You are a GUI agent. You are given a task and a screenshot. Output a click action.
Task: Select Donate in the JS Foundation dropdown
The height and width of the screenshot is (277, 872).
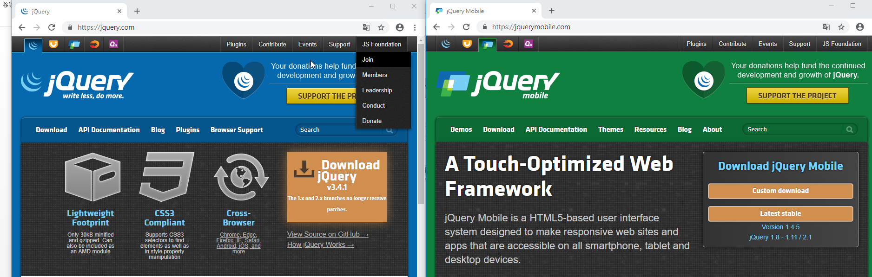372,121
